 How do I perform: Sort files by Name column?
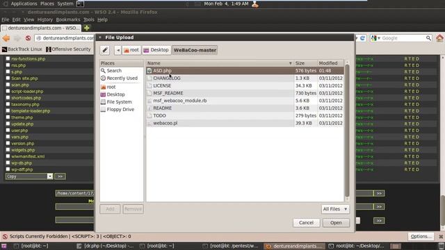pyautogui.click(x=220, y=63)
